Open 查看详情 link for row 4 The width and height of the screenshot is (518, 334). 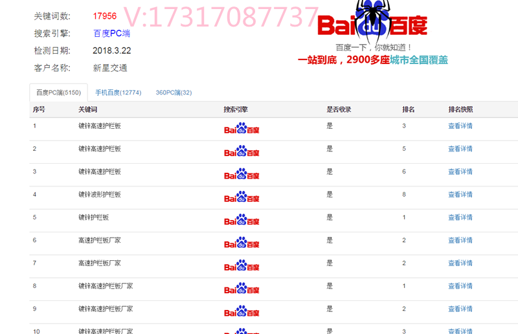(460, 194)
